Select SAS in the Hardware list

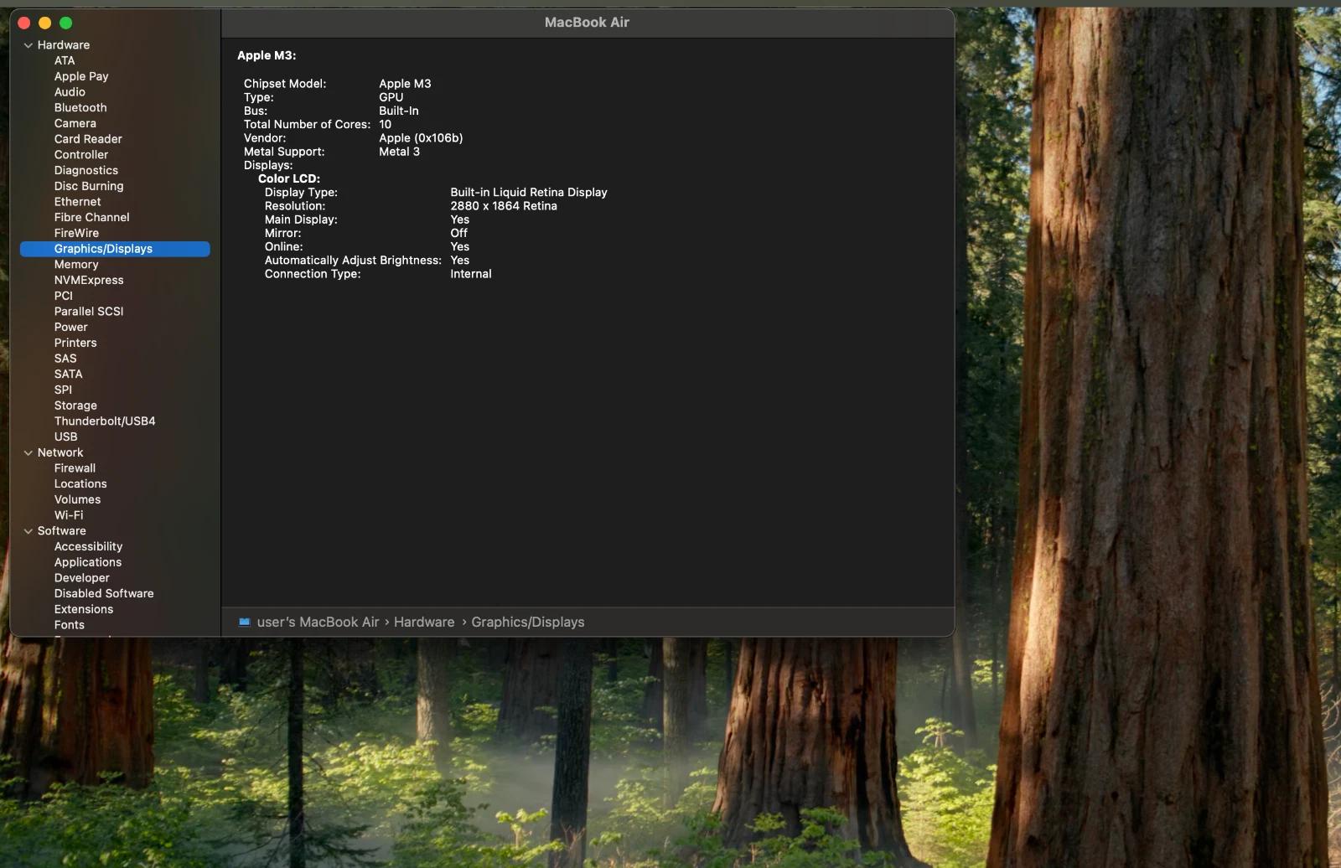click(x=65, y=359)
